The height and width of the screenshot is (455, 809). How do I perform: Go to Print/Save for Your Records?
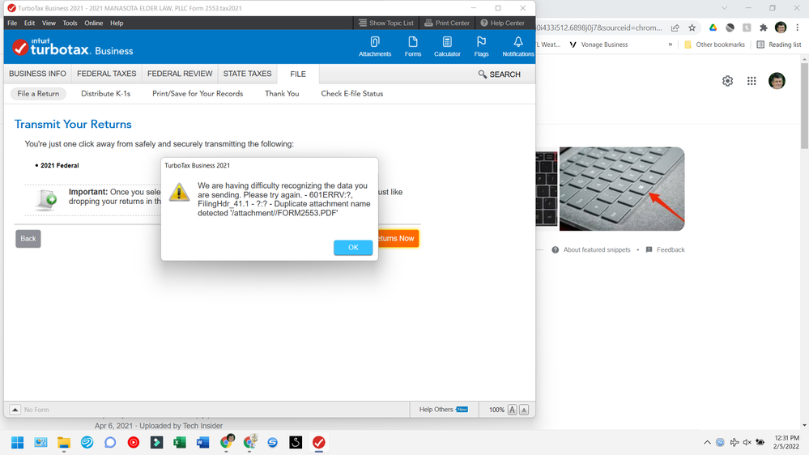[198, 93]
